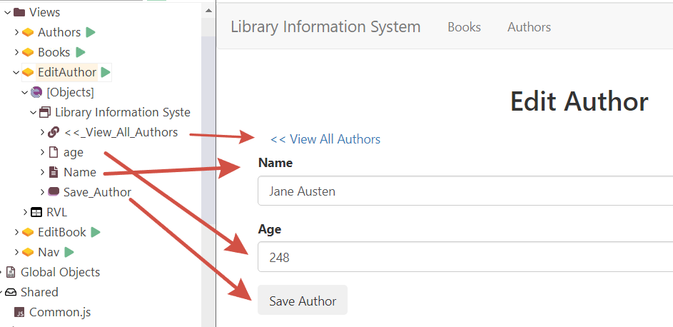Expand the EditBook node

coord(16,232)
